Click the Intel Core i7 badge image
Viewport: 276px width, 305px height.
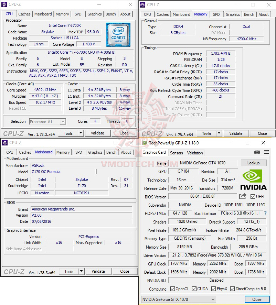pos(118,35)
